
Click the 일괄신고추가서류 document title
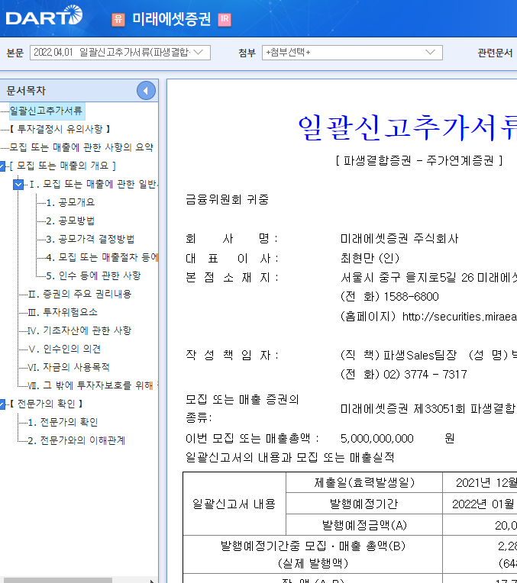[408, 127]
